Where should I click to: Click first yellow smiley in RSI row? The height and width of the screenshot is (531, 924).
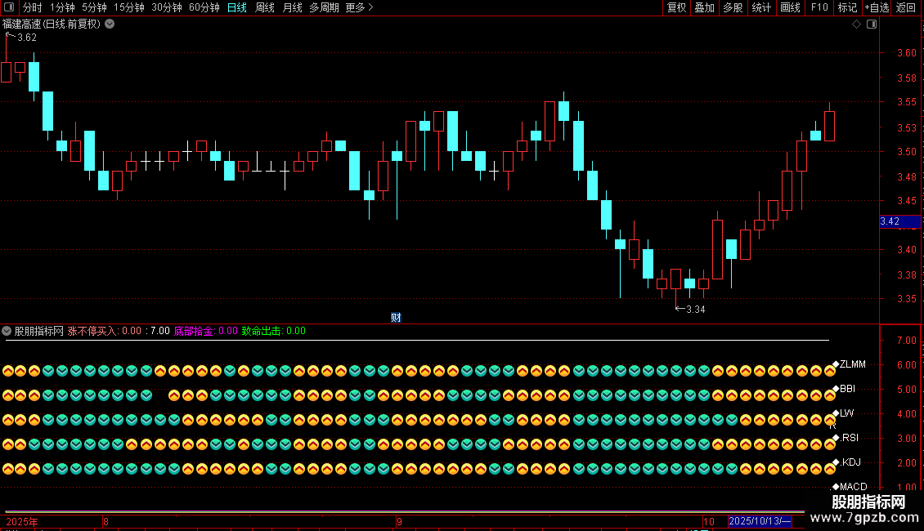[7, 444]
